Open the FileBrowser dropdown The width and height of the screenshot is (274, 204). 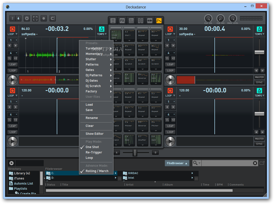(x=177, y=163)
